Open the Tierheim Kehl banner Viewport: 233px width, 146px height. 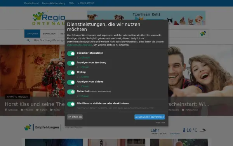[146, 18]
